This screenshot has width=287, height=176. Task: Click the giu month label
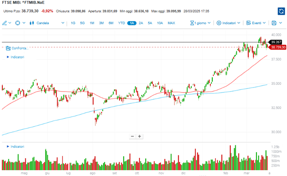coord(47,173)
